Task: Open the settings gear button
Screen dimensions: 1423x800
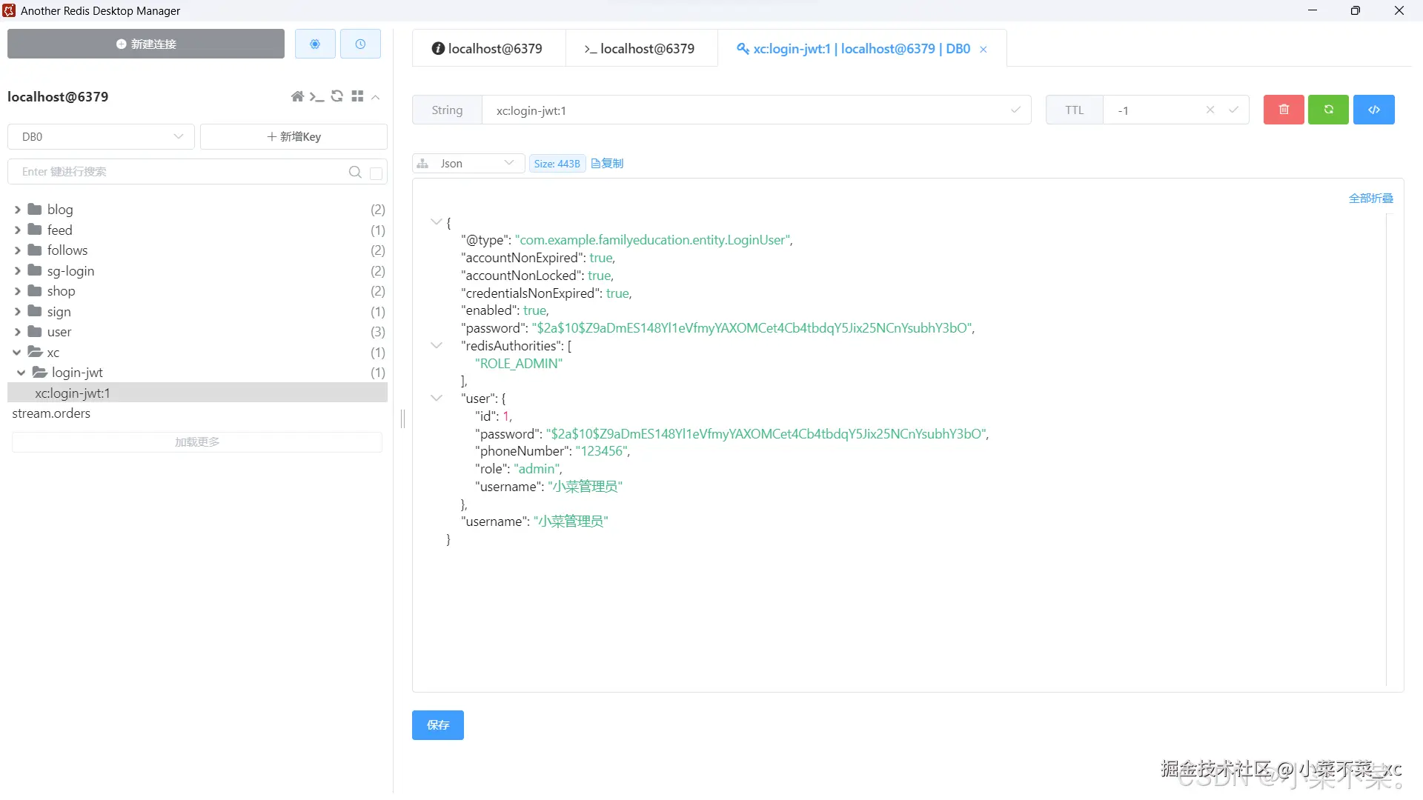Action: click(315, 44)
